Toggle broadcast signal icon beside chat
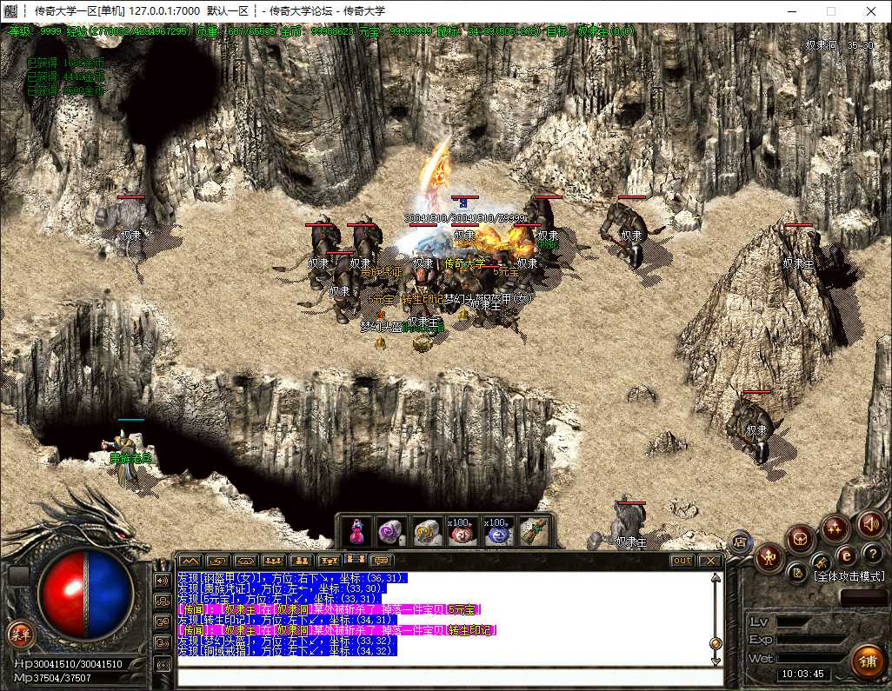The height and width of the screenshot is (691, 892). [163, 664]
